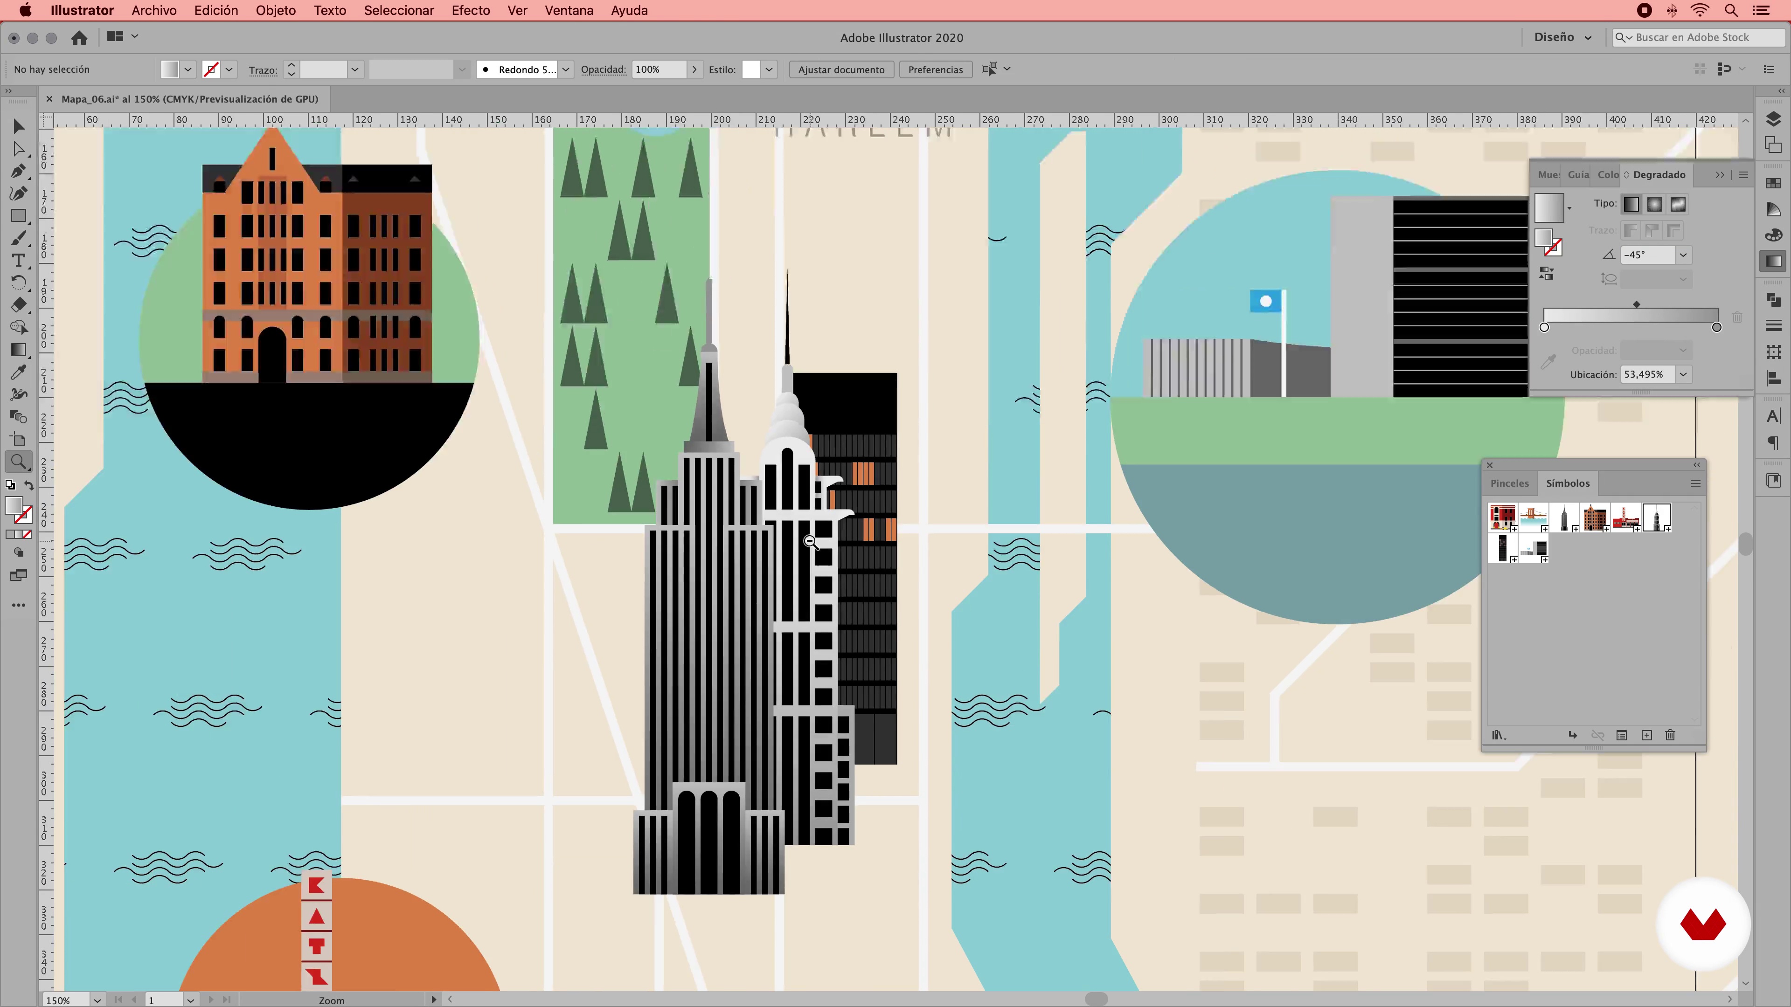Image resolution: width=1791 pixels, height=1007 pixels.
Task: Open the gradient angle dropdown showing -45°
Action: (x=1683, y=255)
